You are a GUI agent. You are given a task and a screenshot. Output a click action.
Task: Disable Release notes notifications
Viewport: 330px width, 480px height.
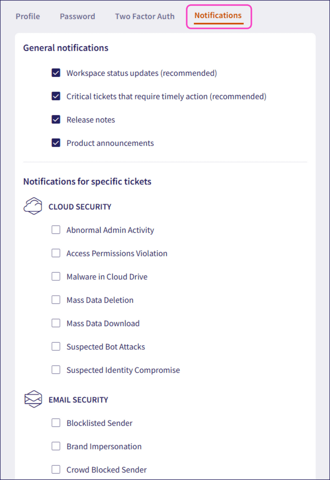[x=56, y=119]
